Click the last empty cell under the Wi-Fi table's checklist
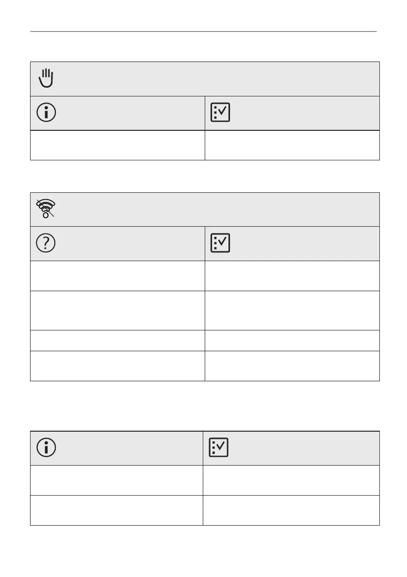This screenshot has height=577, width=407. [x=292, y=366]
